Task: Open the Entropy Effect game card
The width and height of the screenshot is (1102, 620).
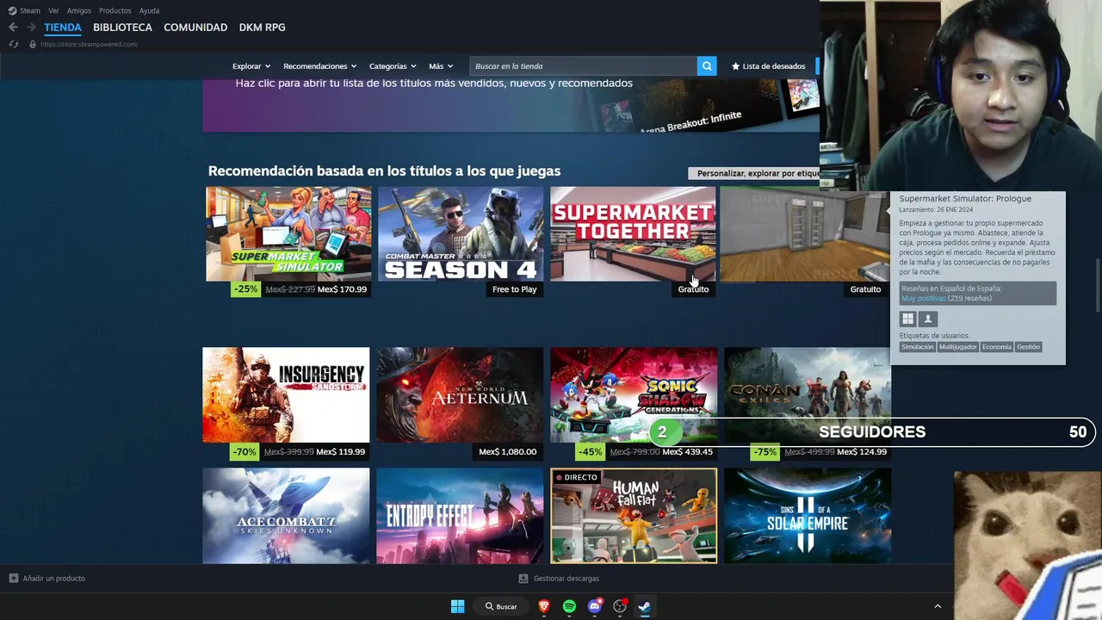Action: 460,516
